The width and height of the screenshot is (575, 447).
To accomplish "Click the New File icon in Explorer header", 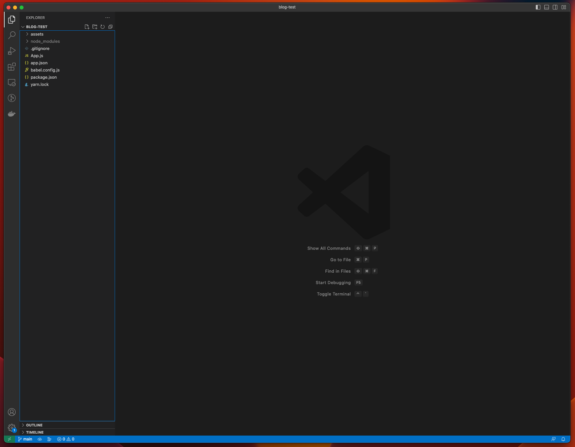I will pos(87,27).
